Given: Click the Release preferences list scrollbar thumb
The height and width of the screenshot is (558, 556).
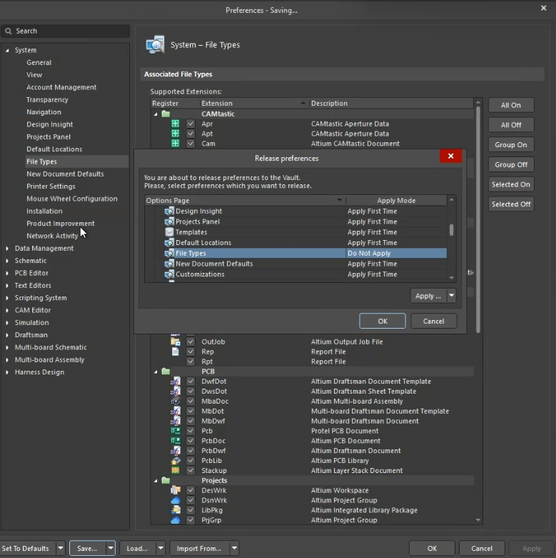Looking at the screenshot, I should 451,230.
